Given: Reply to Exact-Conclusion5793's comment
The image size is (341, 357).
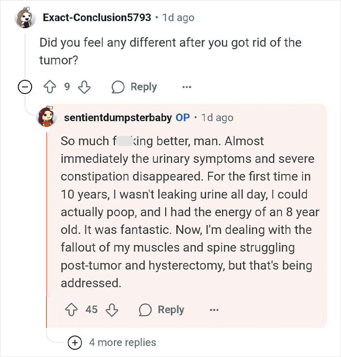Looking at the screenshot, I should (134, 87).
